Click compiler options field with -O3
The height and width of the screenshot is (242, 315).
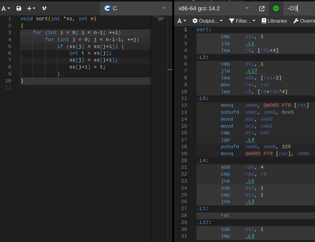coord(299,8)
